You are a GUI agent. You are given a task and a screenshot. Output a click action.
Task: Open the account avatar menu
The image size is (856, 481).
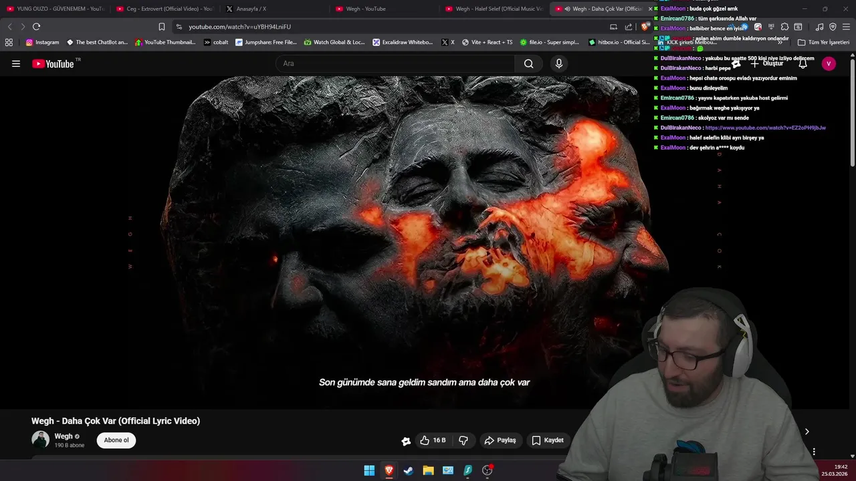(829, 63)
